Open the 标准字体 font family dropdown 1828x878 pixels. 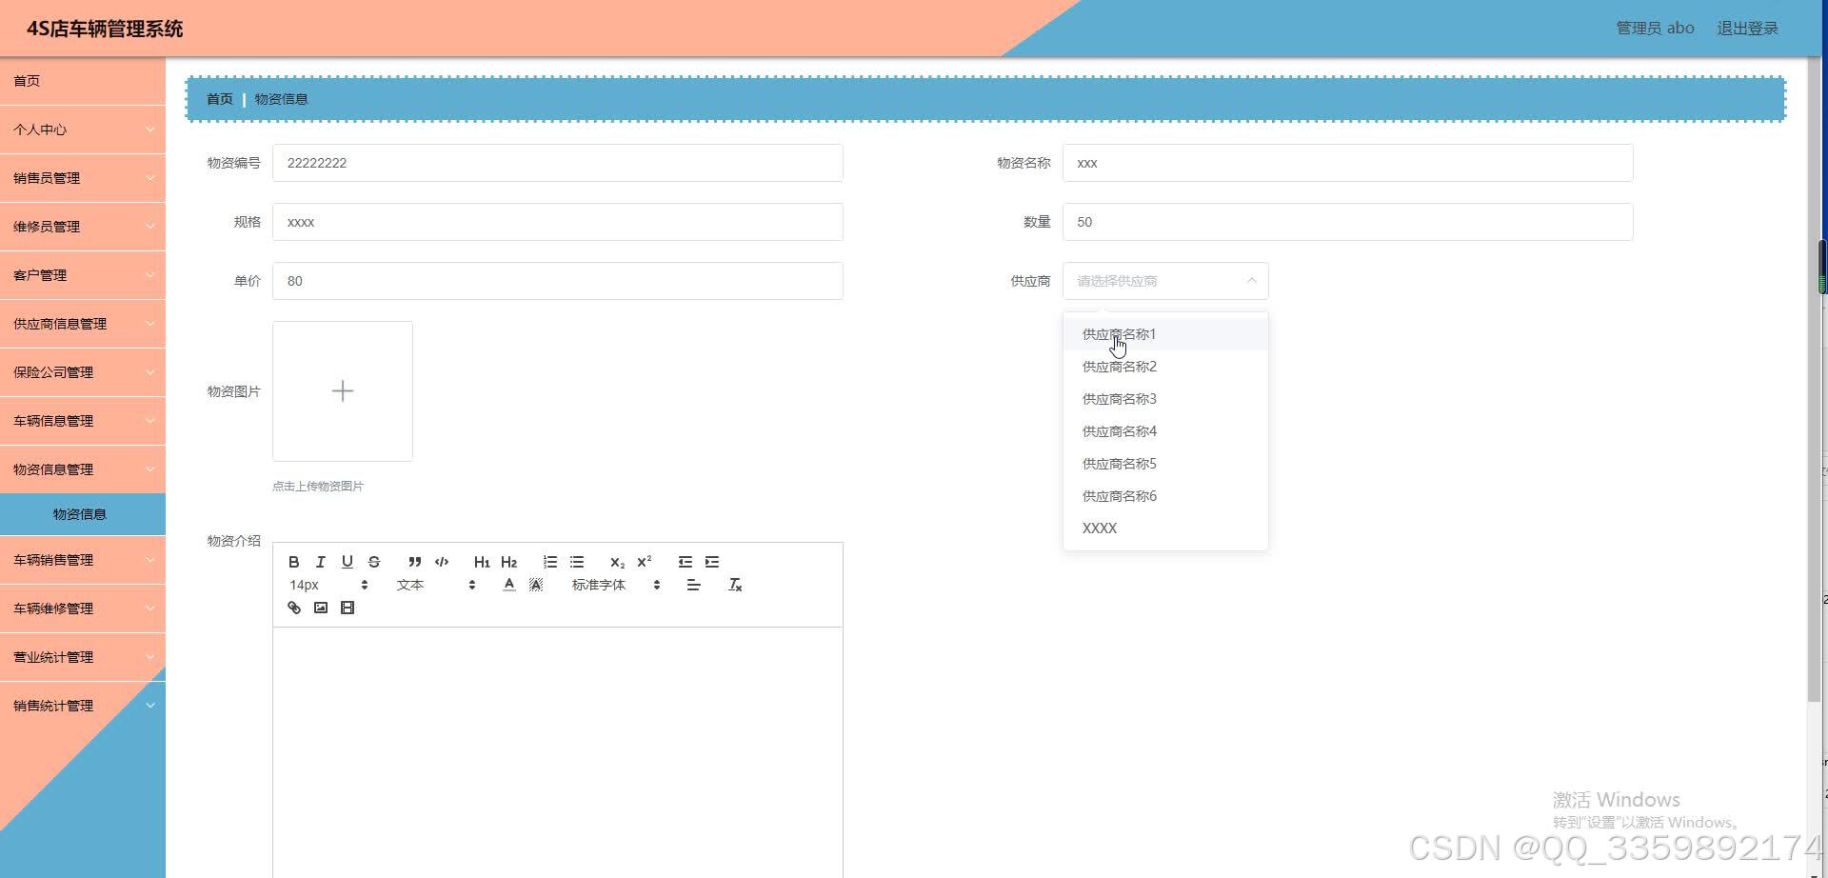[616, 585]
